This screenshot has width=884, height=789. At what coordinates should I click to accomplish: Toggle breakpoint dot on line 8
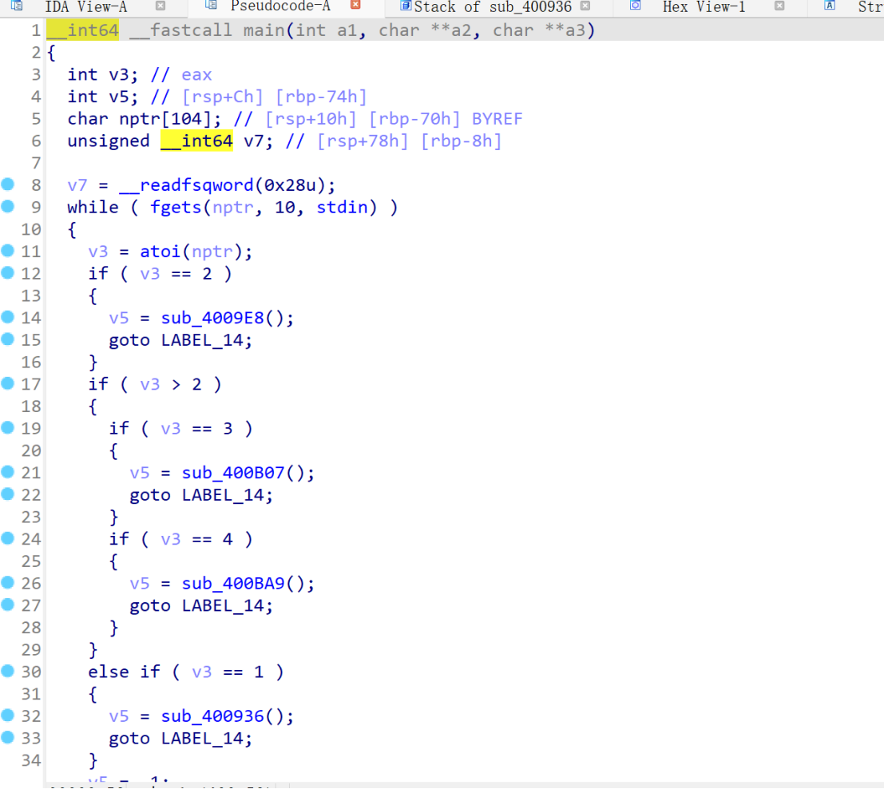click(x=8, y=184)
